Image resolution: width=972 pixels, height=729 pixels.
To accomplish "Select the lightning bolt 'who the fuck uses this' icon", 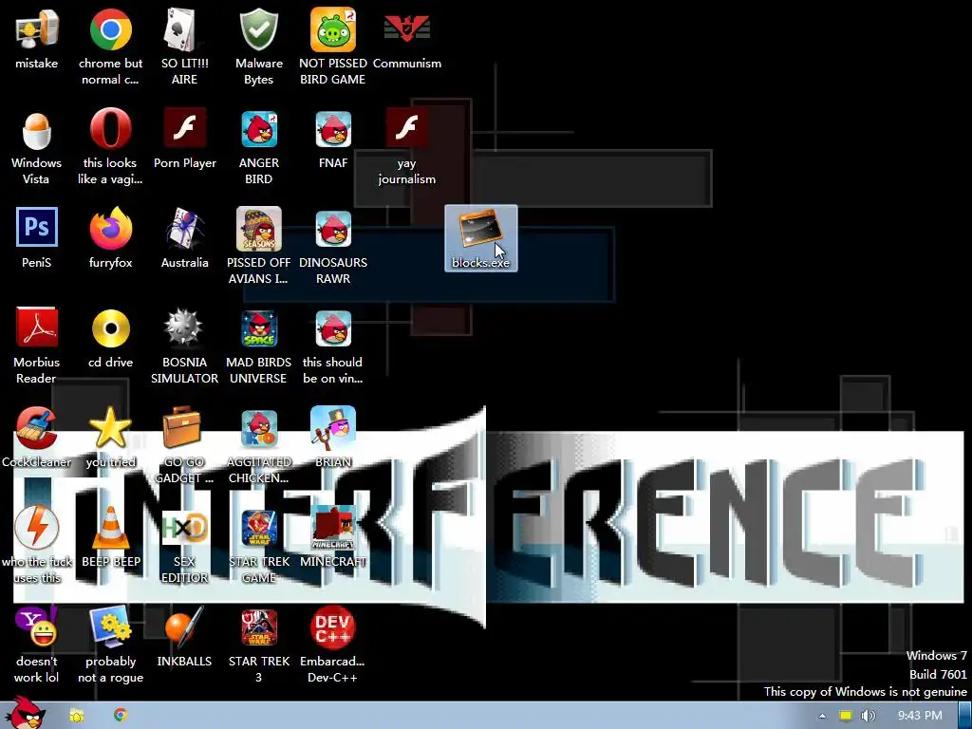I will coord(37,528).
